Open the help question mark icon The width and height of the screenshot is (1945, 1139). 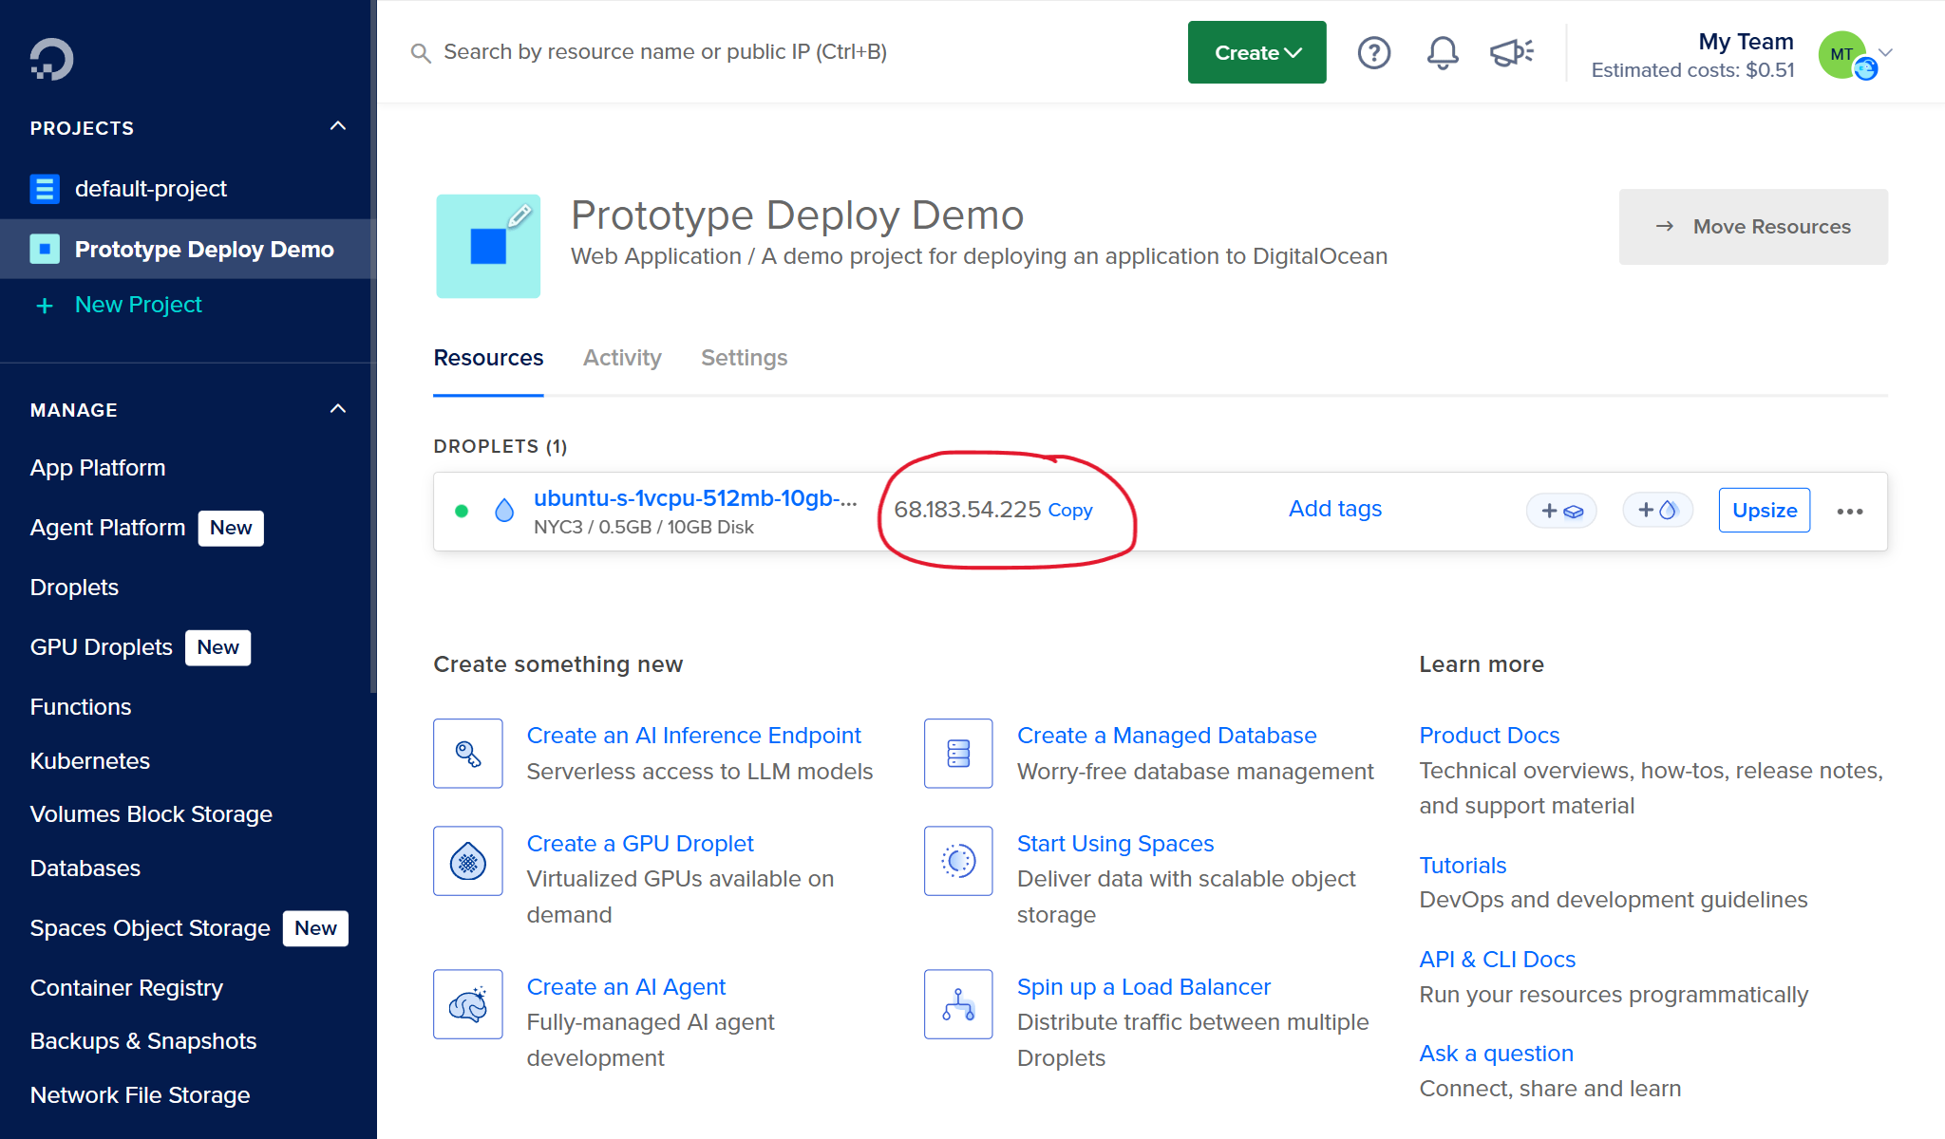[x=1373, y=53]
